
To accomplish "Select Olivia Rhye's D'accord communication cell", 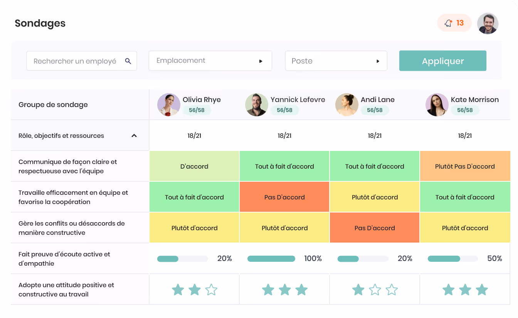I will coord(194,166).
